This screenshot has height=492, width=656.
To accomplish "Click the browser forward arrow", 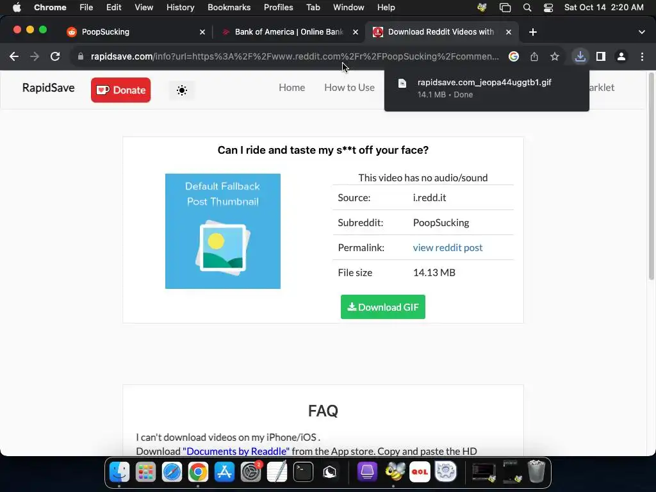I will click(x=35, y=56).
